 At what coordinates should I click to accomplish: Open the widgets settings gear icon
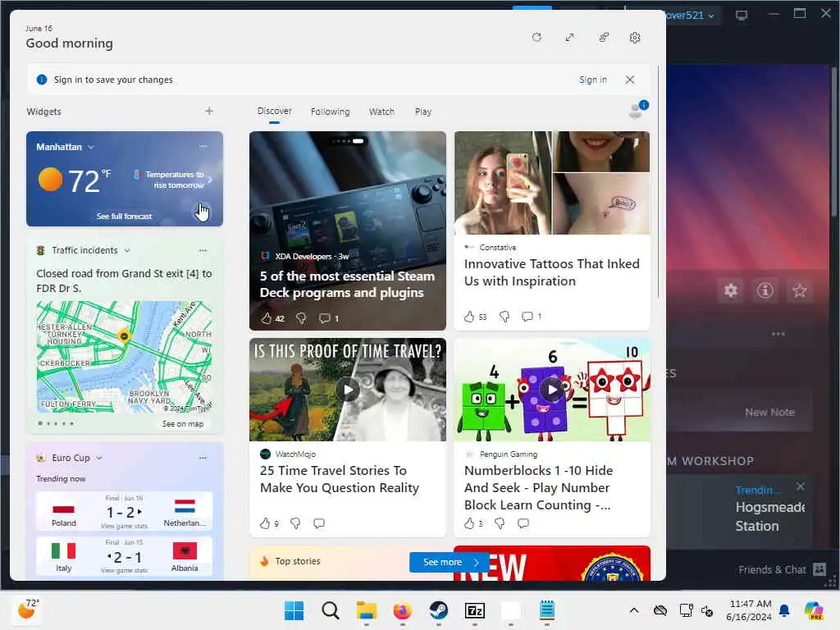635,38
